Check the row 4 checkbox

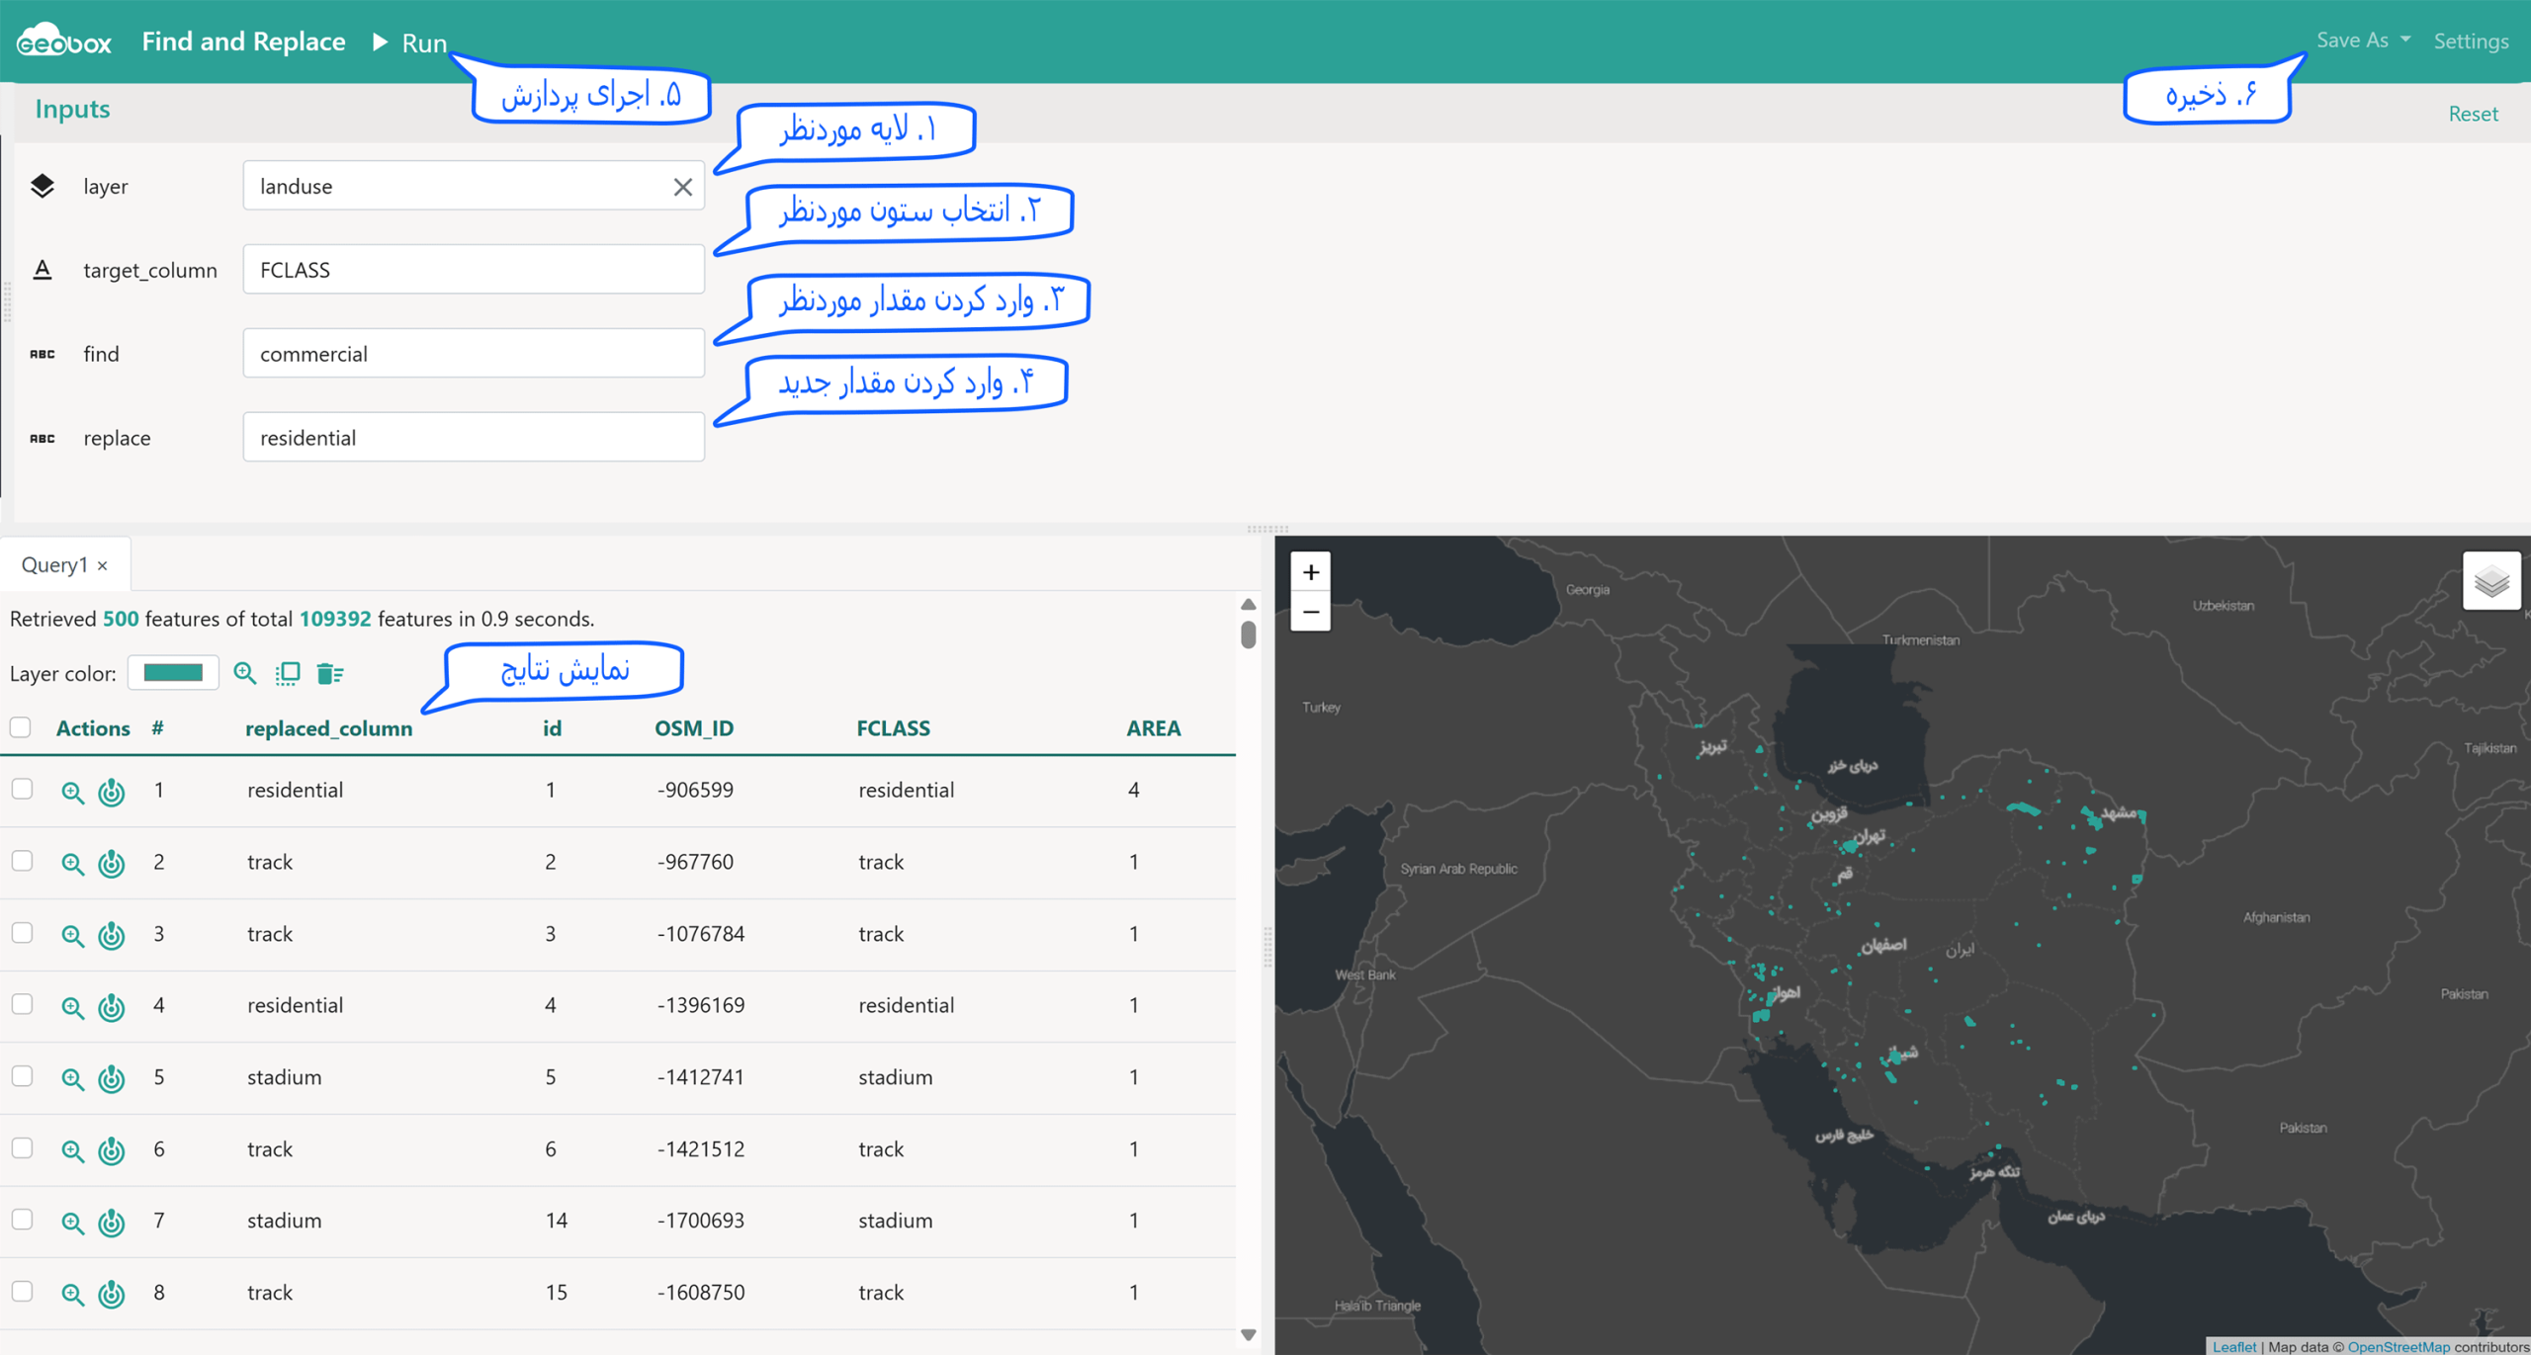[22, 1004]
